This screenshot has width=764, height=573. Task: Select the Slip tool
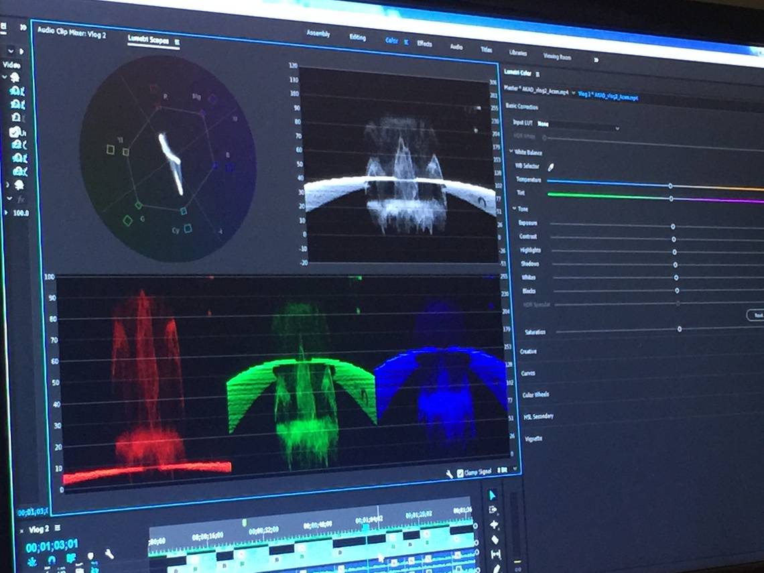coord(496,554)
